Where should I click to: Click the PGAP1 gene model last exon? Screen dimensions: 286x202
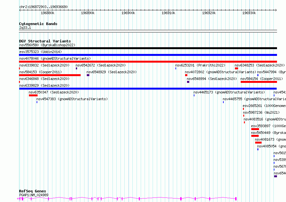click(x=236, y=198)
